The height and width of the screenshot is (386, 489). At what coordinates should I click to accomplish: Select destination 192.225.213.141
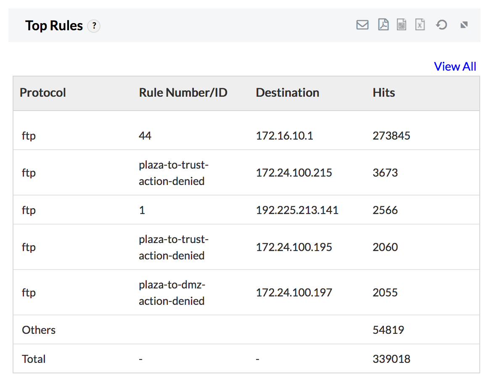pyautogui.click(x=297, y=210)
